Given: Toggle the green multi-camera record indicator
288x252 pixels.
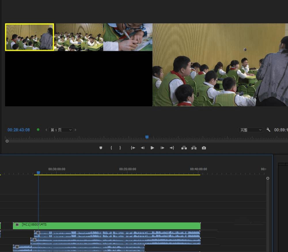Looking at the screenshot, I should pyautogui.click(x=38, y=130).
